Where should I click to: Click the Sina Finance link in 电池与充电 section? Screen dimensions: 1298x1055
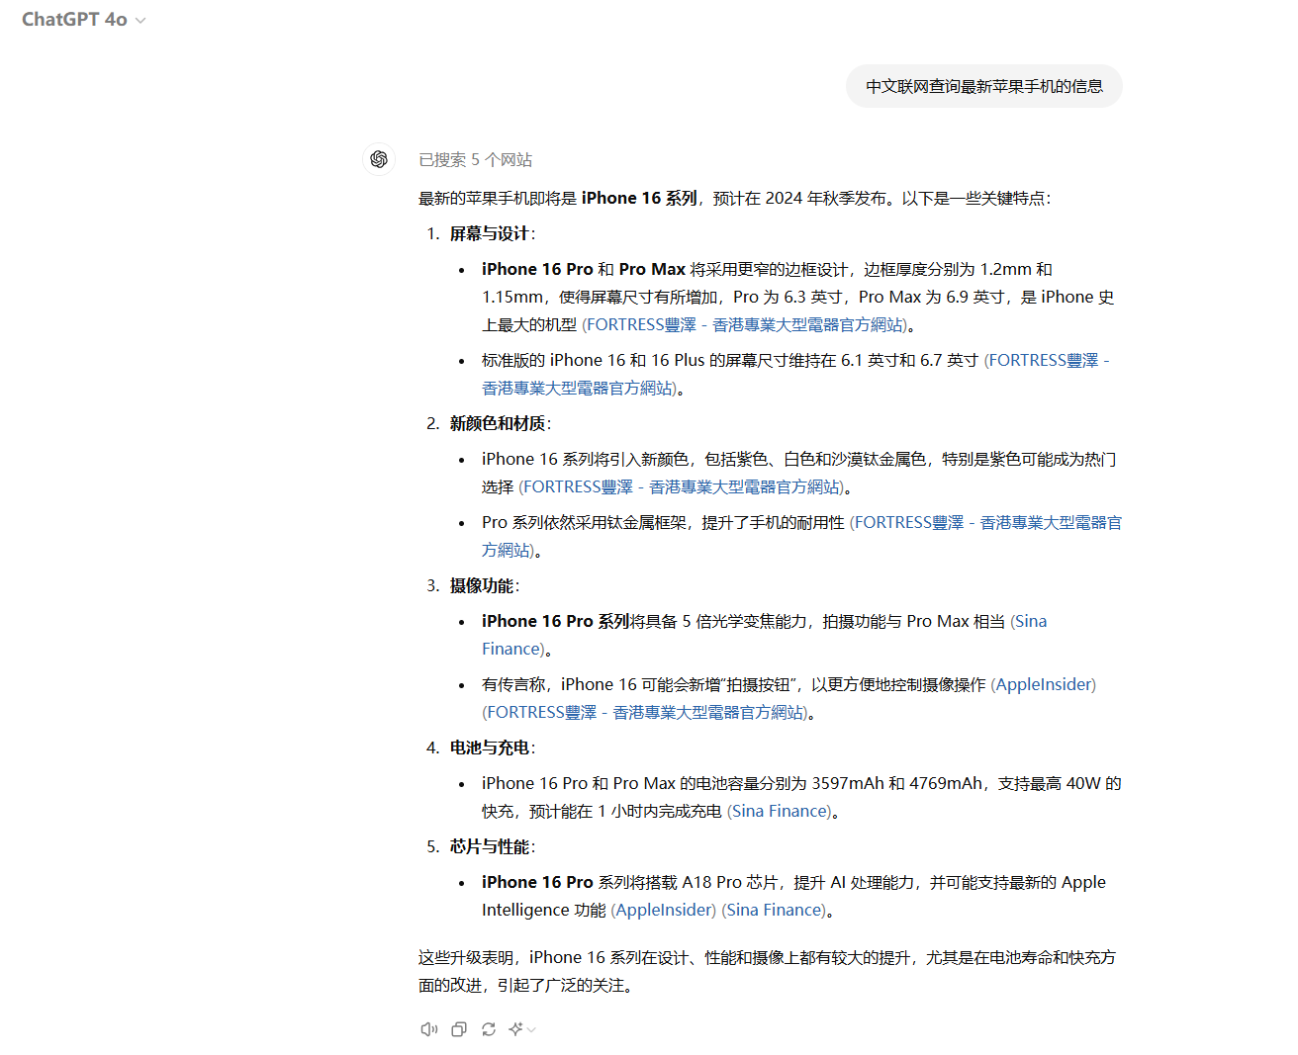[780, 810]
